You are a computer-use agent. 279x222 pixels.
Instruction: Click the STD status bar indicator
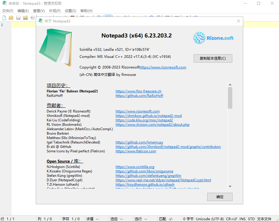point(251,219)
